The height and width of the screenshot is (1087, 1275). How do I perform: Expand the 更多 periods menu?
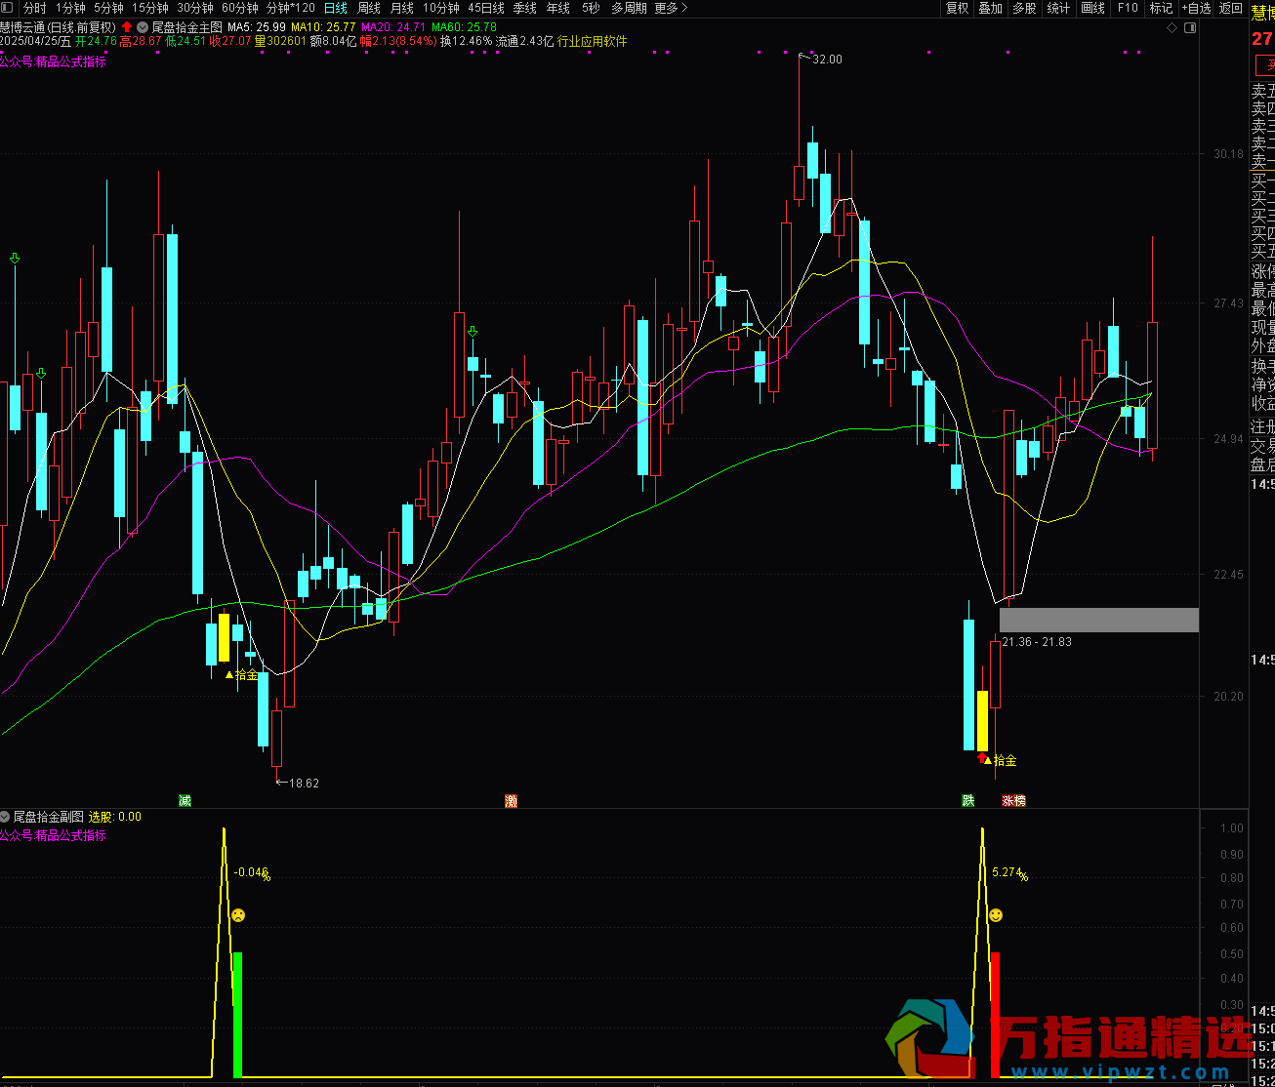click(x=670, y=8)
